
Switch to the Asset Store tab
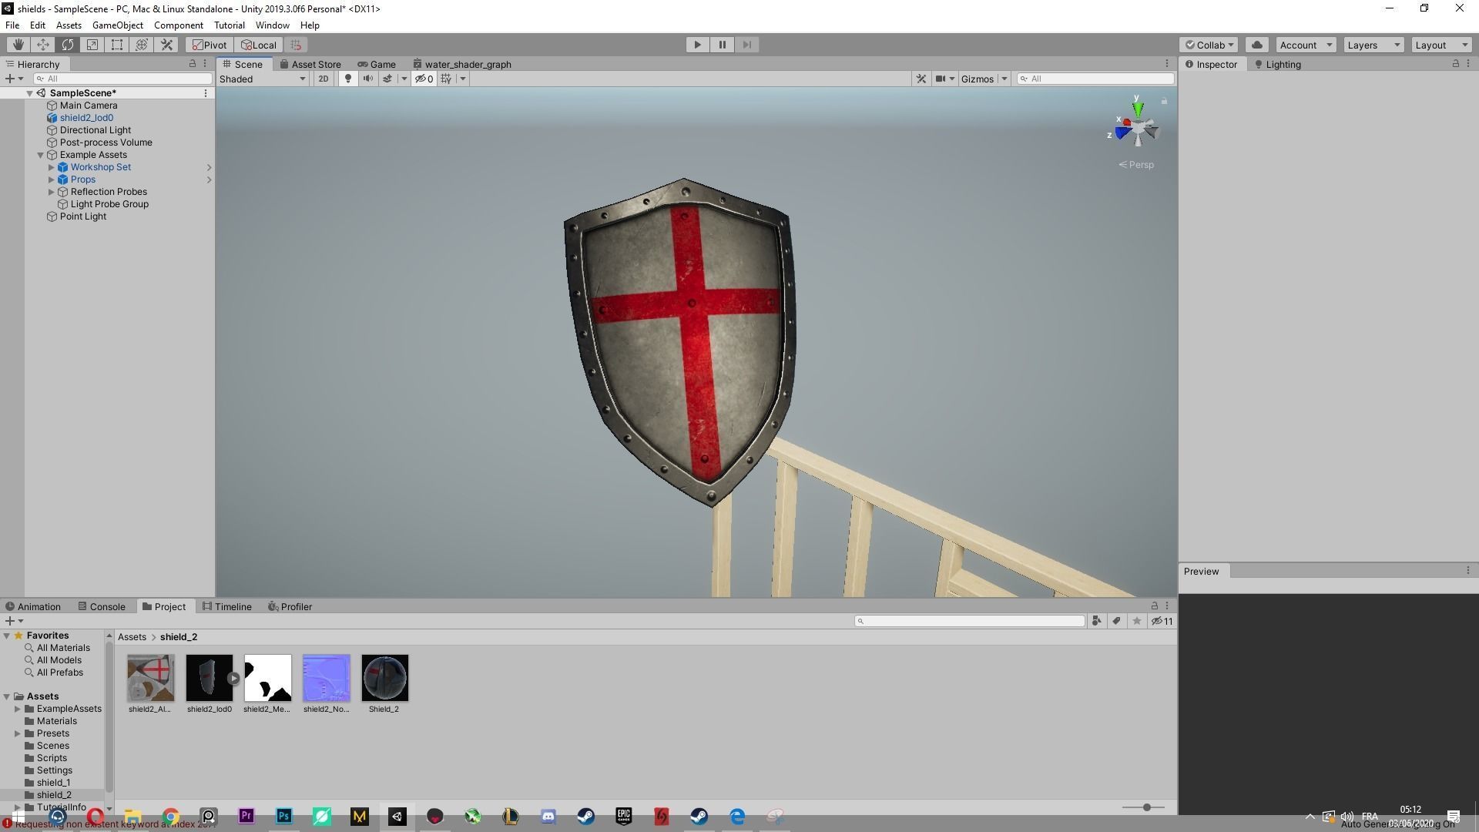[310, 65]
